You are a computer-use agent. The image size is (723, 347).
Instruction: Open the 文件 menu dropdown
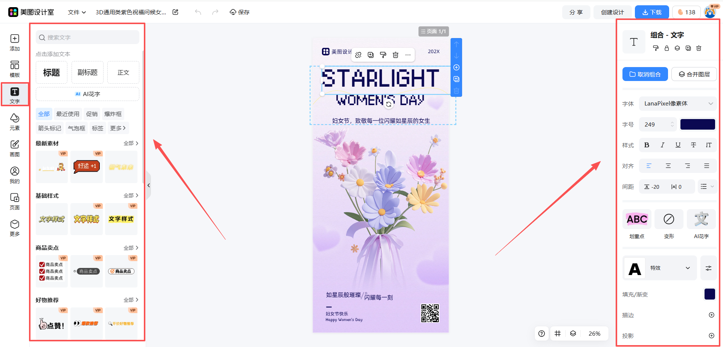point(77,12)
